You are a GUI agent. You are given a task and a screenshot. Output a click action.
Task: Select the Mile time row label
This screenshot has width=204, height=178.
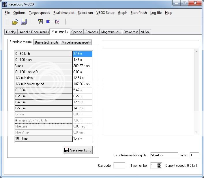tap(43, 126)
